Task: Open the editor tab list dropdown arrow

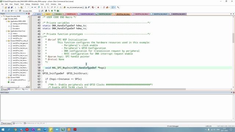Action: (x=231, y=14)
